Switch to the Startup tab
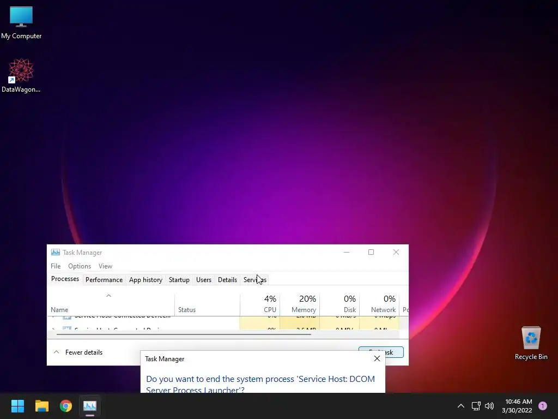Screen dimensions: 558x419 tap(179, 280)
